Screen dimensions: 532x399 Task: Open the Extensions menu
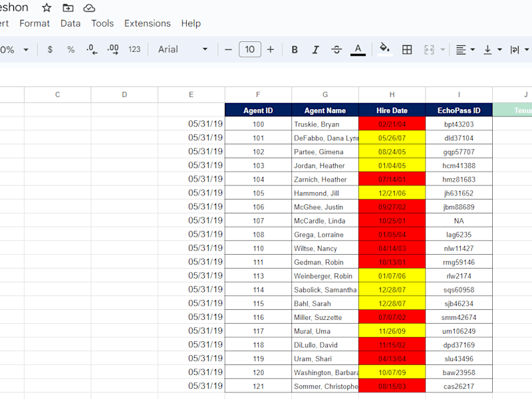pos(147,23)
